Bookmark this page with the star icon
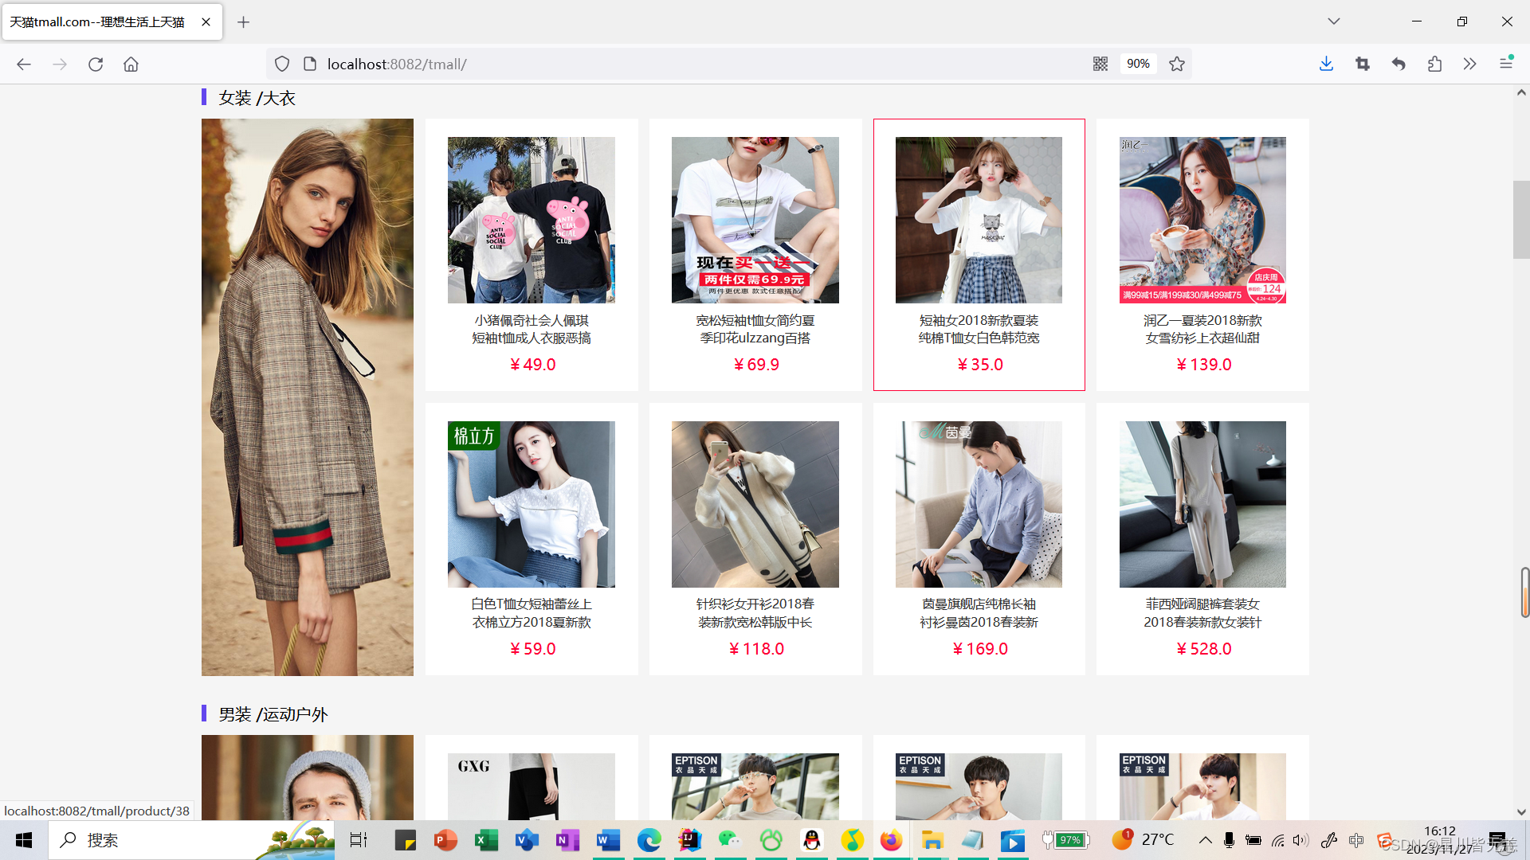This screenshot has height=860, width=1530. click(x=1177, y=64)
